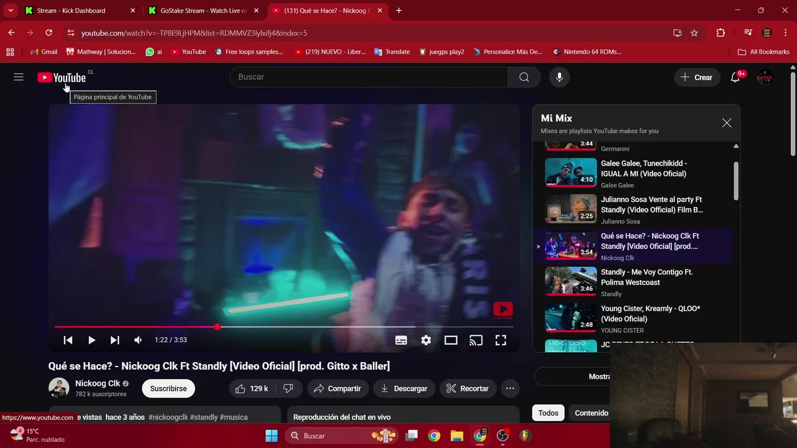Screen dimensions: 797x448
Task: Open Nickoog Clk channel name link
Action: 98,383
